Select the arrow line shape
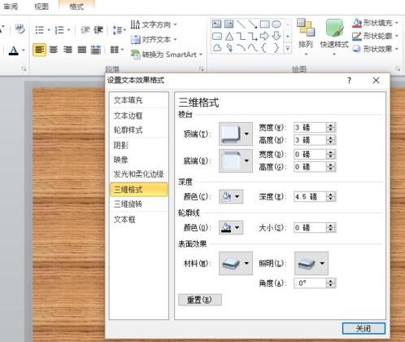405x342 pixels. (x=253, y=24)
